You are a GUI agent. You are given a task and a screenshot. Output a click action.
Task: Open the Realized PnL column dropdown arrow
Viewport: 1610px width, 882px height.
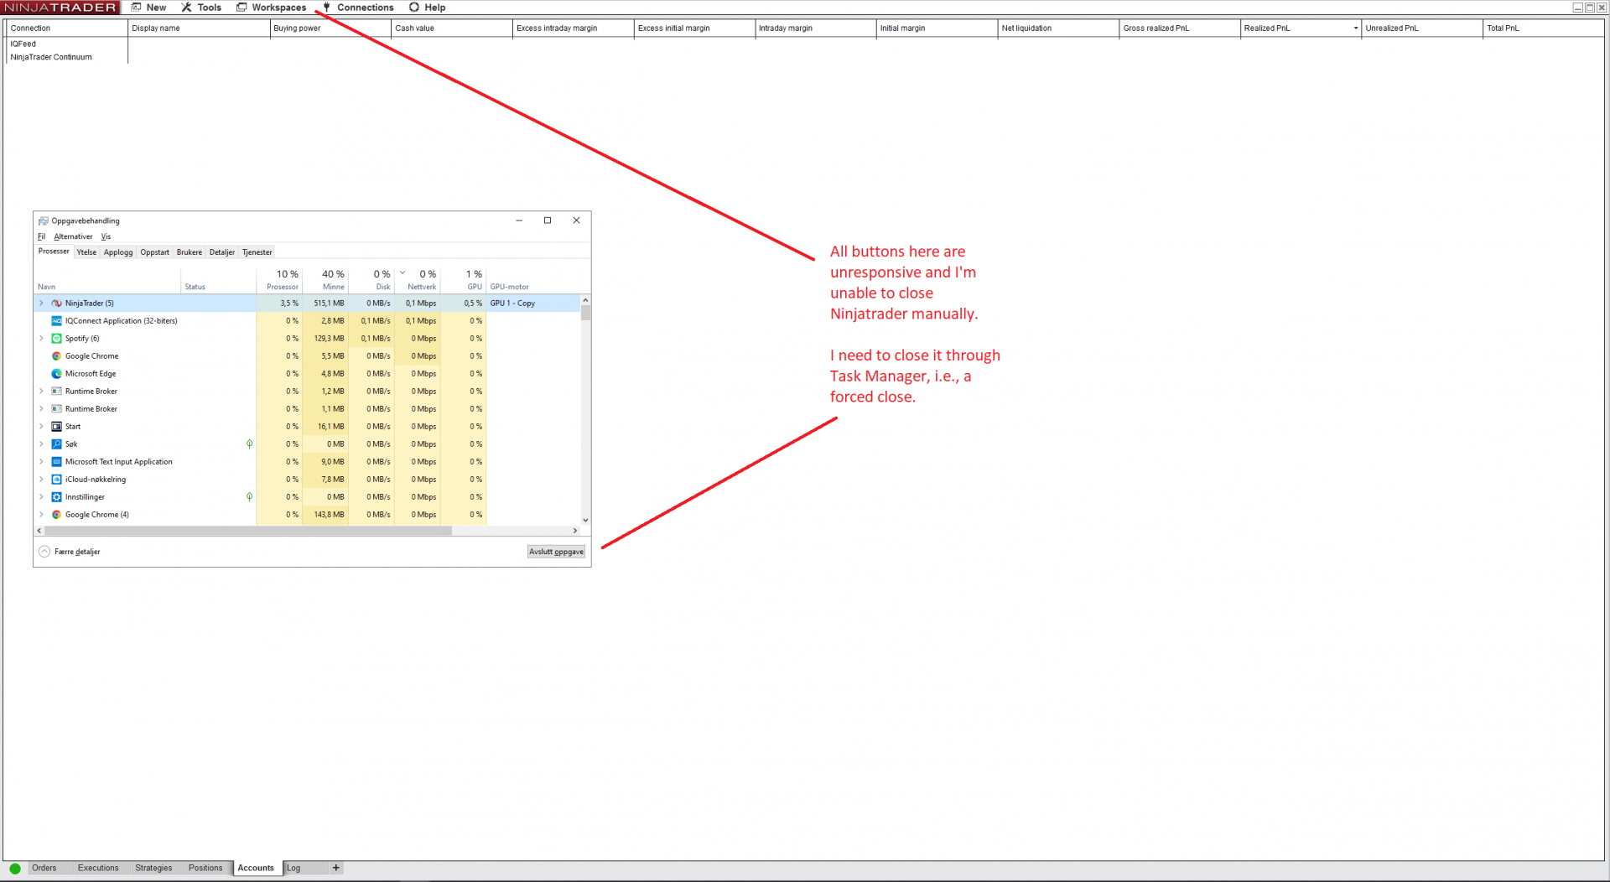pyautogui.click(x=1355, y=29)
